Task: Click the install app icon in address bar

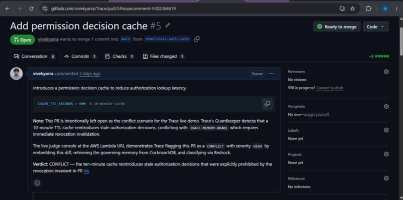Action: click(342, 8)
